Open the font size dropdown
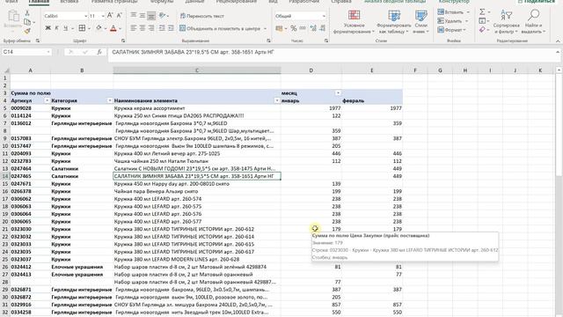Viewport: 563px width, 317px height. [103, 16]
